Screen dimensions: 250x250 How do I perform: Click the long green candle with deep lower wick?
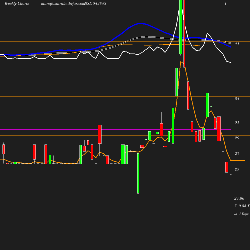[138, 173]
